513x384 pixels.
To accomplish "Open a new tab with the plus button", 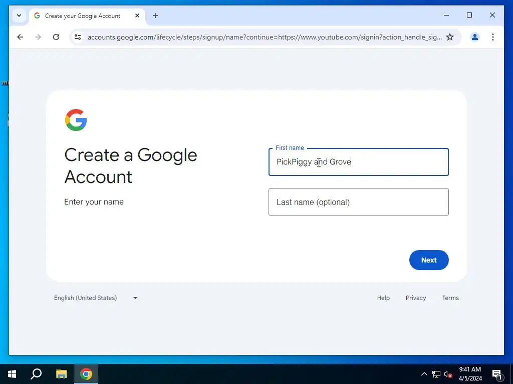I will (x=155, y=15).
